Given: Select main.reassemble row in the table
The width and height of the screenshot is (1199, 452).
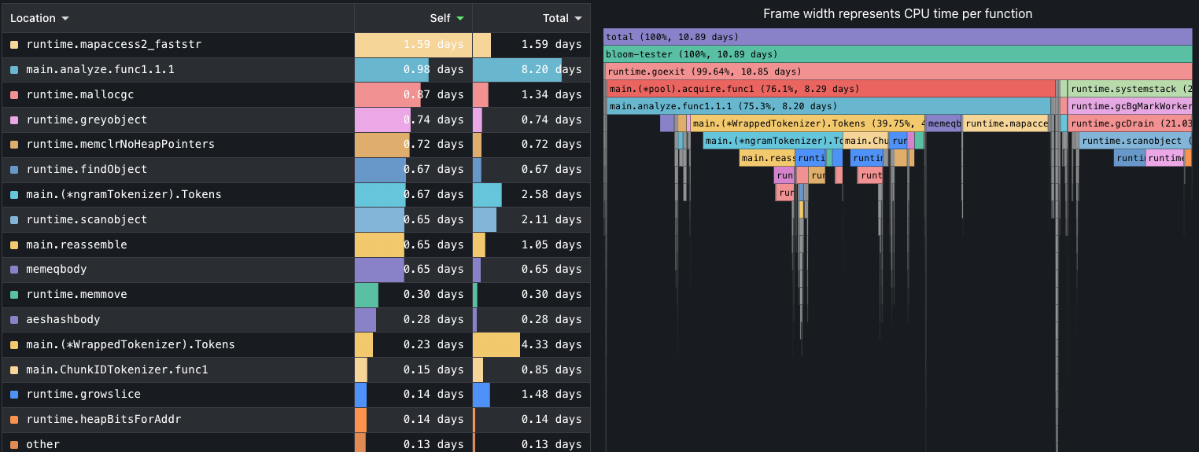Looking at the screenshot, I should 296,245.
